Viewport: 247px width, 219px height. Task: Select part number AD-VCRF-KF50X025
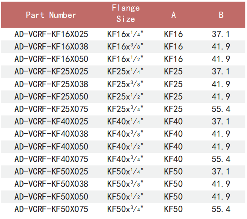click(x=51, y=172)
